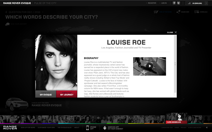
Task: Open the Terms footer link
Action: point(177,127)
